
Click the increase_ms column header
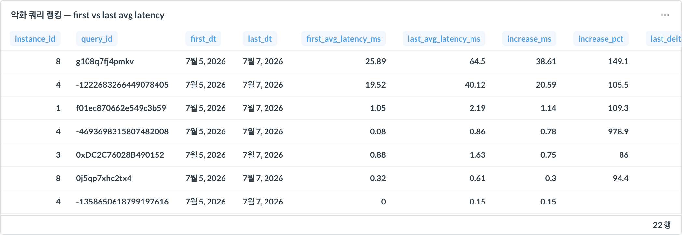coord(529,39)
